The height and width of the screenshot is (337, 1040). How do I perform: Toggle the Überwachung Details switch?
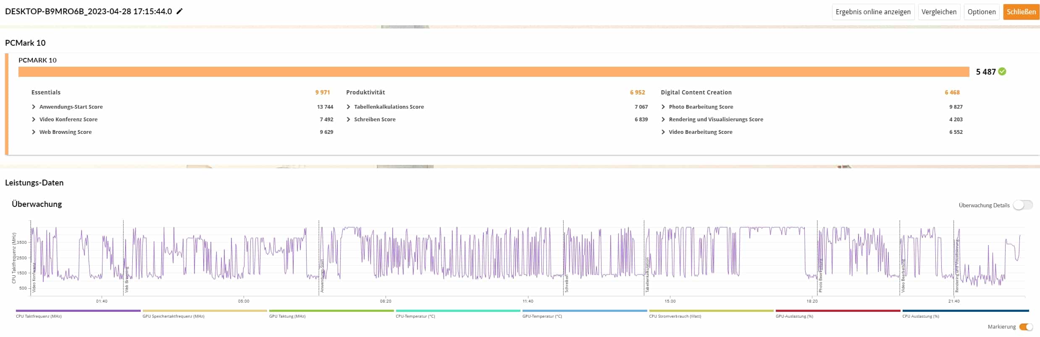point(1022,205)
